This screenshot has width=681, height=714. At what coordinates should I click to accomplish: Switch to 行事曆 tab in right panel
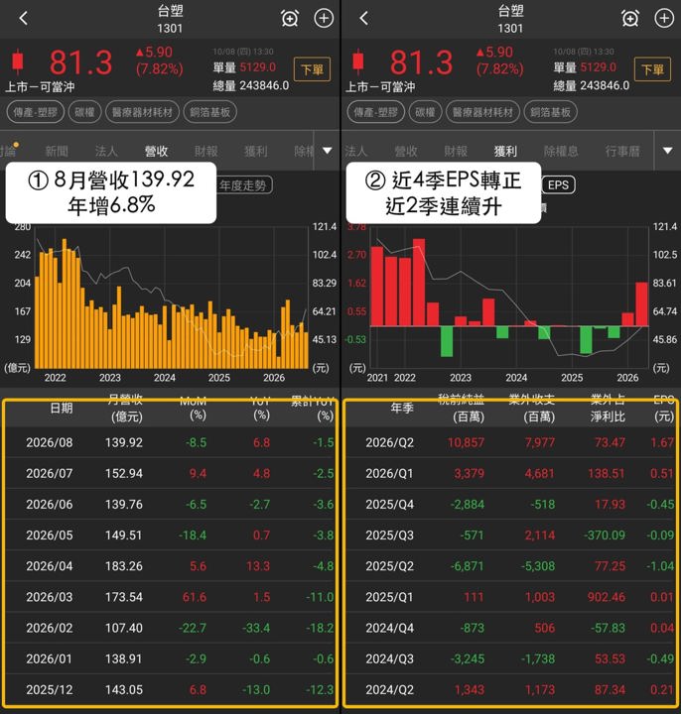coord(622,151)
